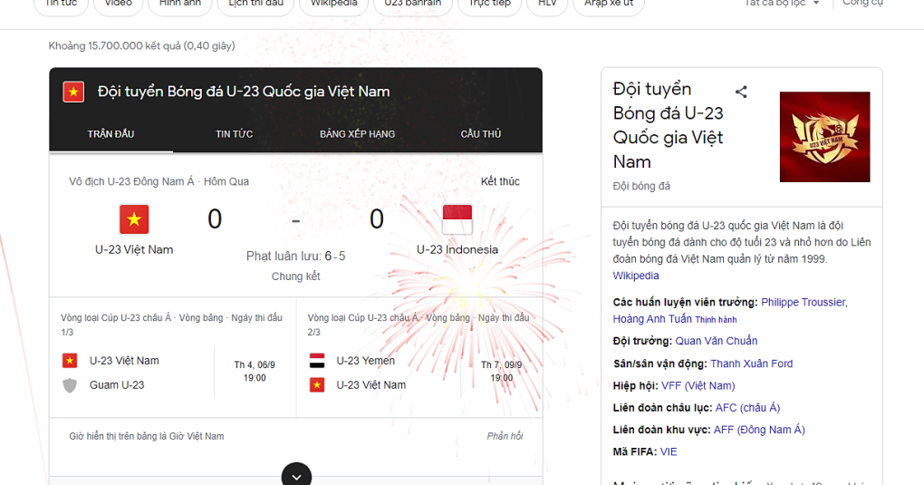Expand more matches with the down chevron
This screenshot has height=485, width=924.
(296, 475)
